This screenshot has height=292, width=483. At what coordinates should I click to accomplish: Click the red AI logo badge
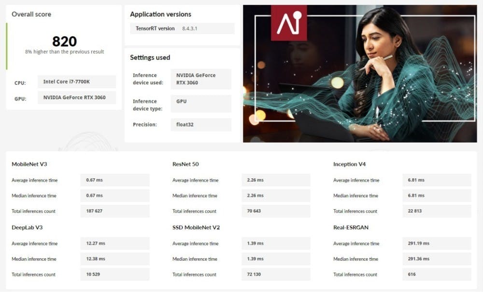pyautogui.click(x=289, y=23)
